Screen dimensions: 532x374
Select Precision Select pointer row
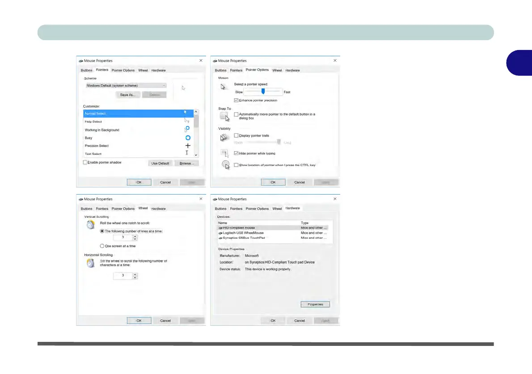[x=139, y=146]
